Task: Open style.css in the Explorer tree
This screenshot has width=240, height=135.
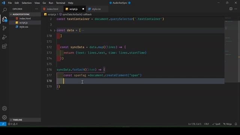Action: [25, 27]
